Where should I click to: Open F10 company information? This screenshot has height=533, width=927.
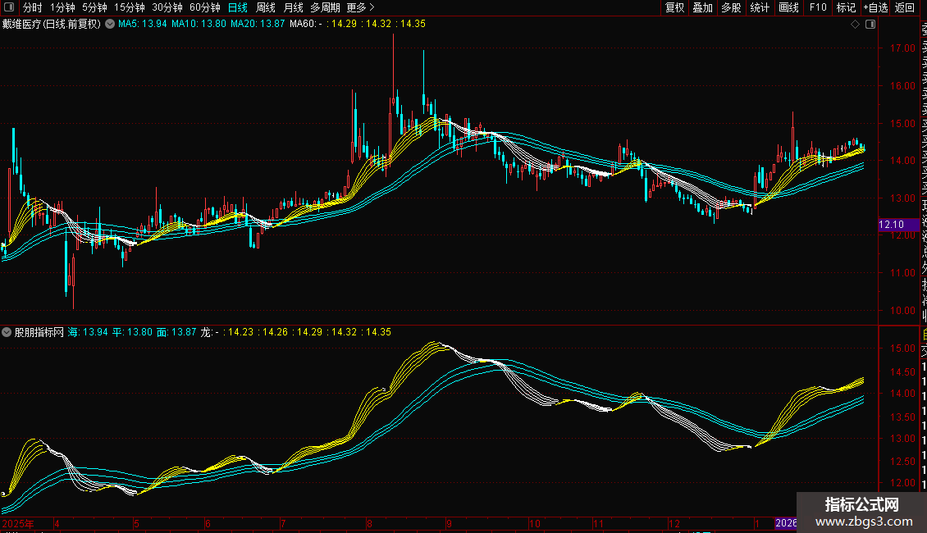pos(818,7)
